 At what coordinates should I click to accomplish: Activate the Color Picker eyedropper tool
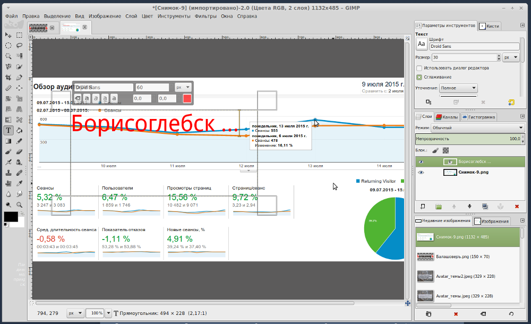[19, 183]
